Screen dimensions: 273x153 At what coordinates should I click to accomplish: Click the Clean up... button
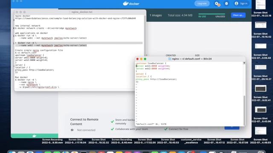point(238,15)
